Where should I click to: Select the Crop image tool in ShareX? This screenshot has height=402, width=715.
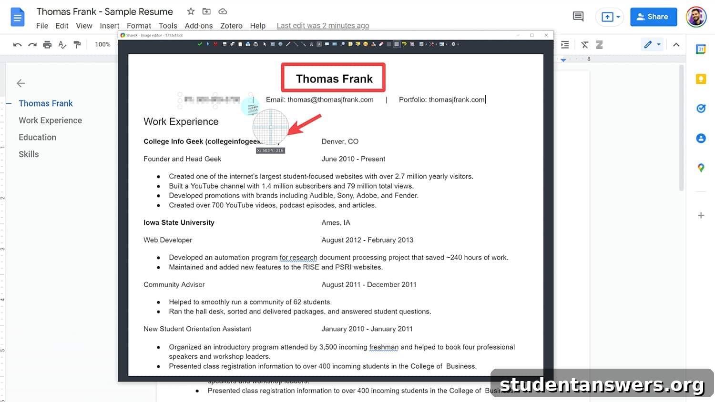412,44
